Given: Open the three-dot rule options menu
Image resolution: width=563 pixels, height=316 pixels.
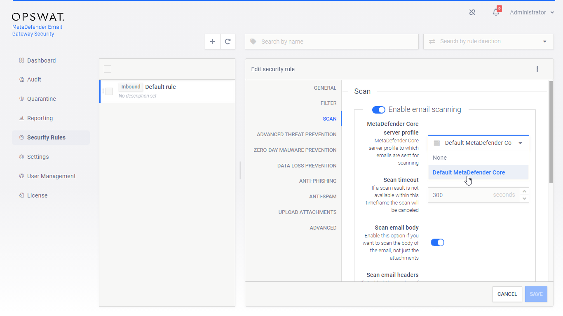Looking at the screenshot, I should pyautogui.click(x=537, y=69).
